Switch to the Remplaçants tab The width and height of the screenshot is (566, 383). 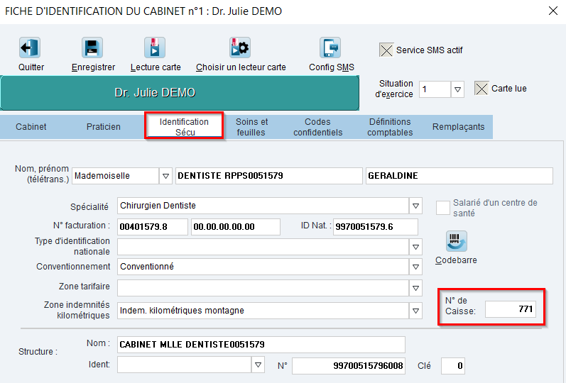[459, 127]
